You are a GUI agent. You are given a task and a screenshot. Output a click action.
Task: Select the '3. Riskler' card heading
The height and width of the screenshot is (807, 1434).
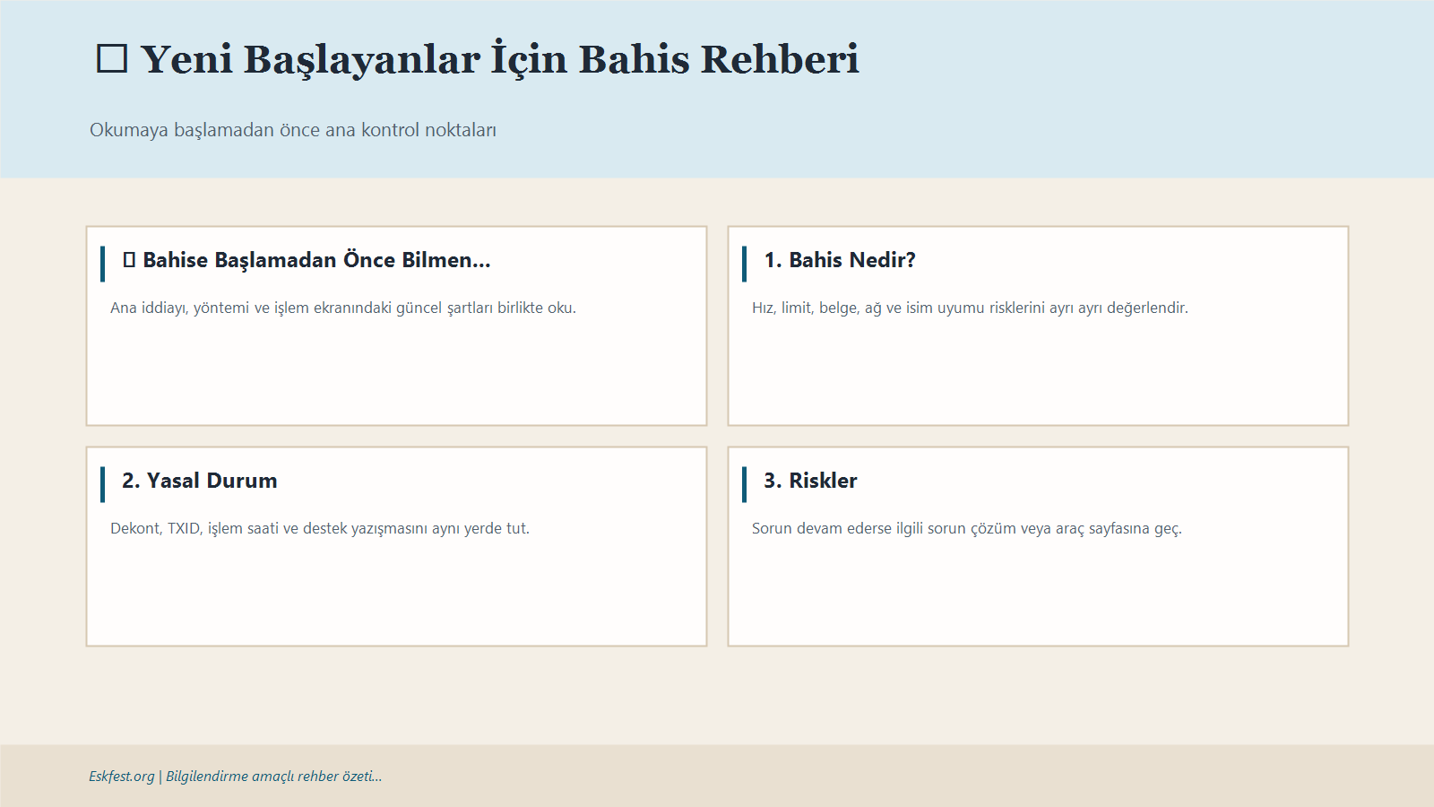coord(810,481)
